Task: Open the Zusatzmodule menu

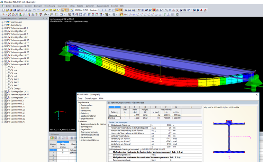Action: tap(103, 6)
